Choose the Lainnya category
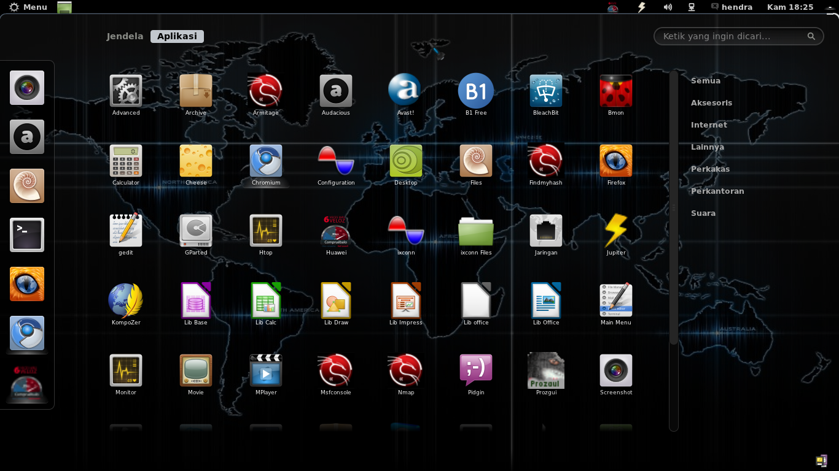Screen dimensions: 839x471 pos(708,147)
